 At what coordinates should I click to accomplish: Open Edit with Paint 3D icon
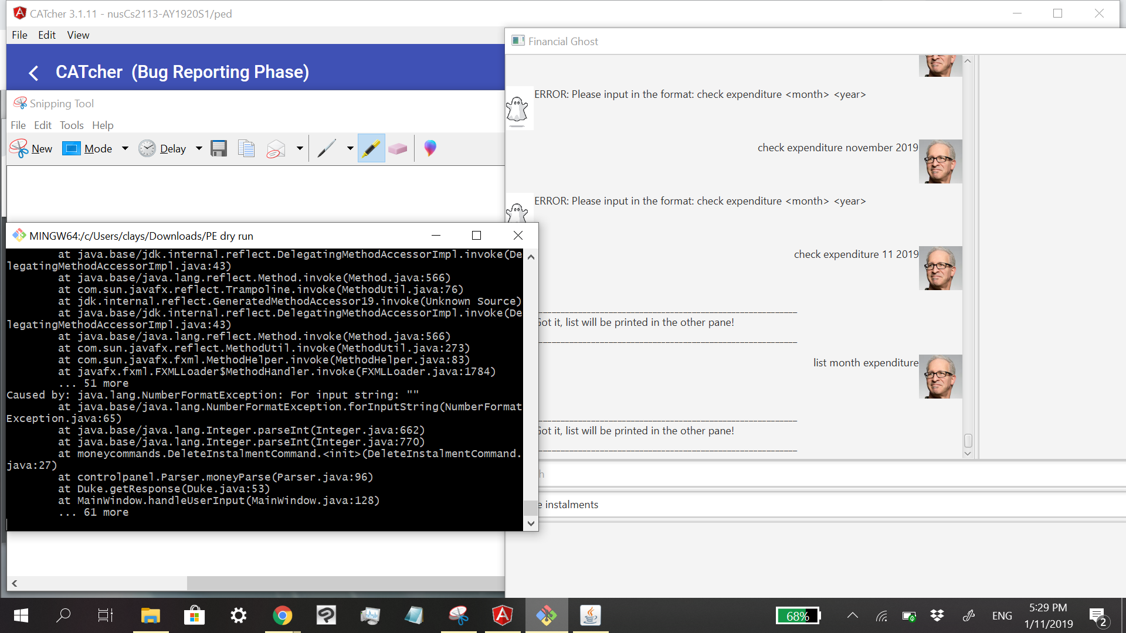pos(430,148)
